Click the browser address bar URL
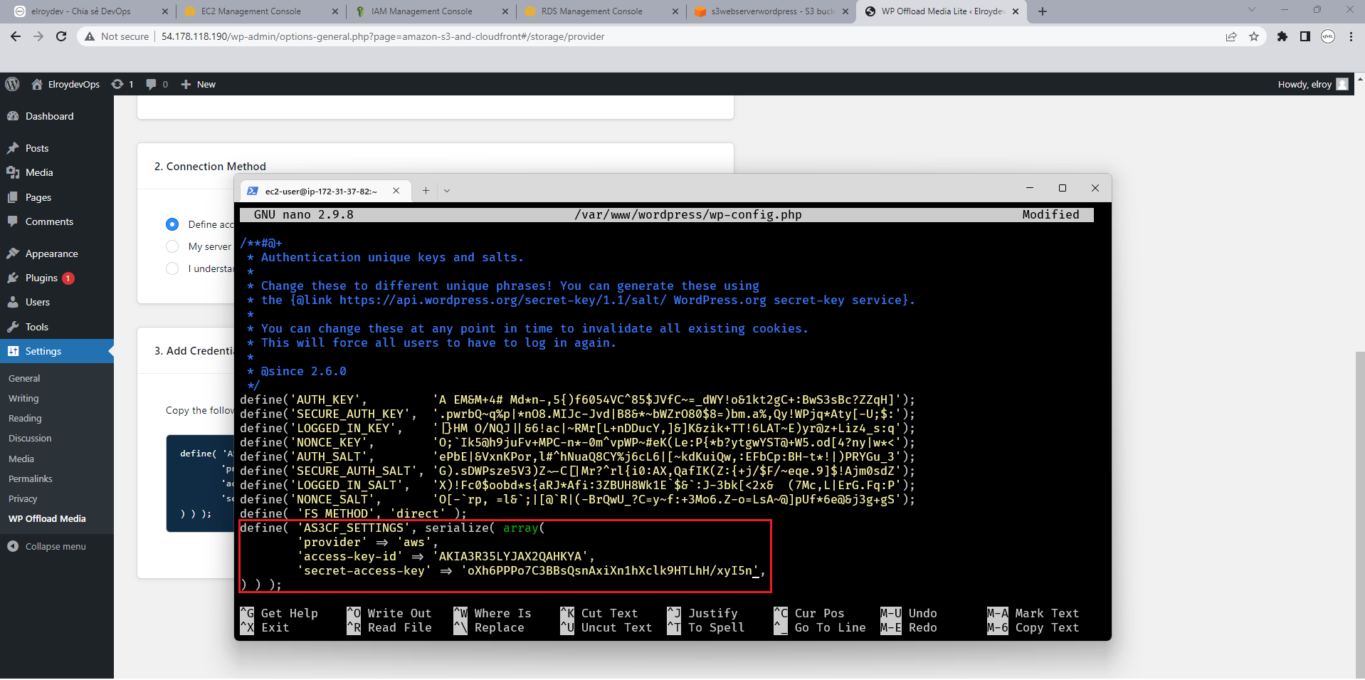Screen dimensions: 1365x680 (x=383, y=36)
